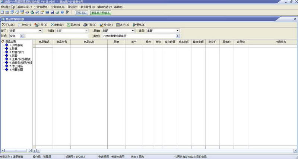Click the 库存数量 column header
Image resolution: width=298 pixels, height=159 pixels.
coord(170,42)
